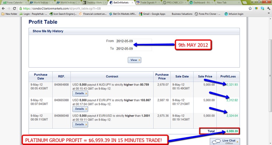Select reference number 840664808
The image size is (272, 145).
tap(61, 85)
